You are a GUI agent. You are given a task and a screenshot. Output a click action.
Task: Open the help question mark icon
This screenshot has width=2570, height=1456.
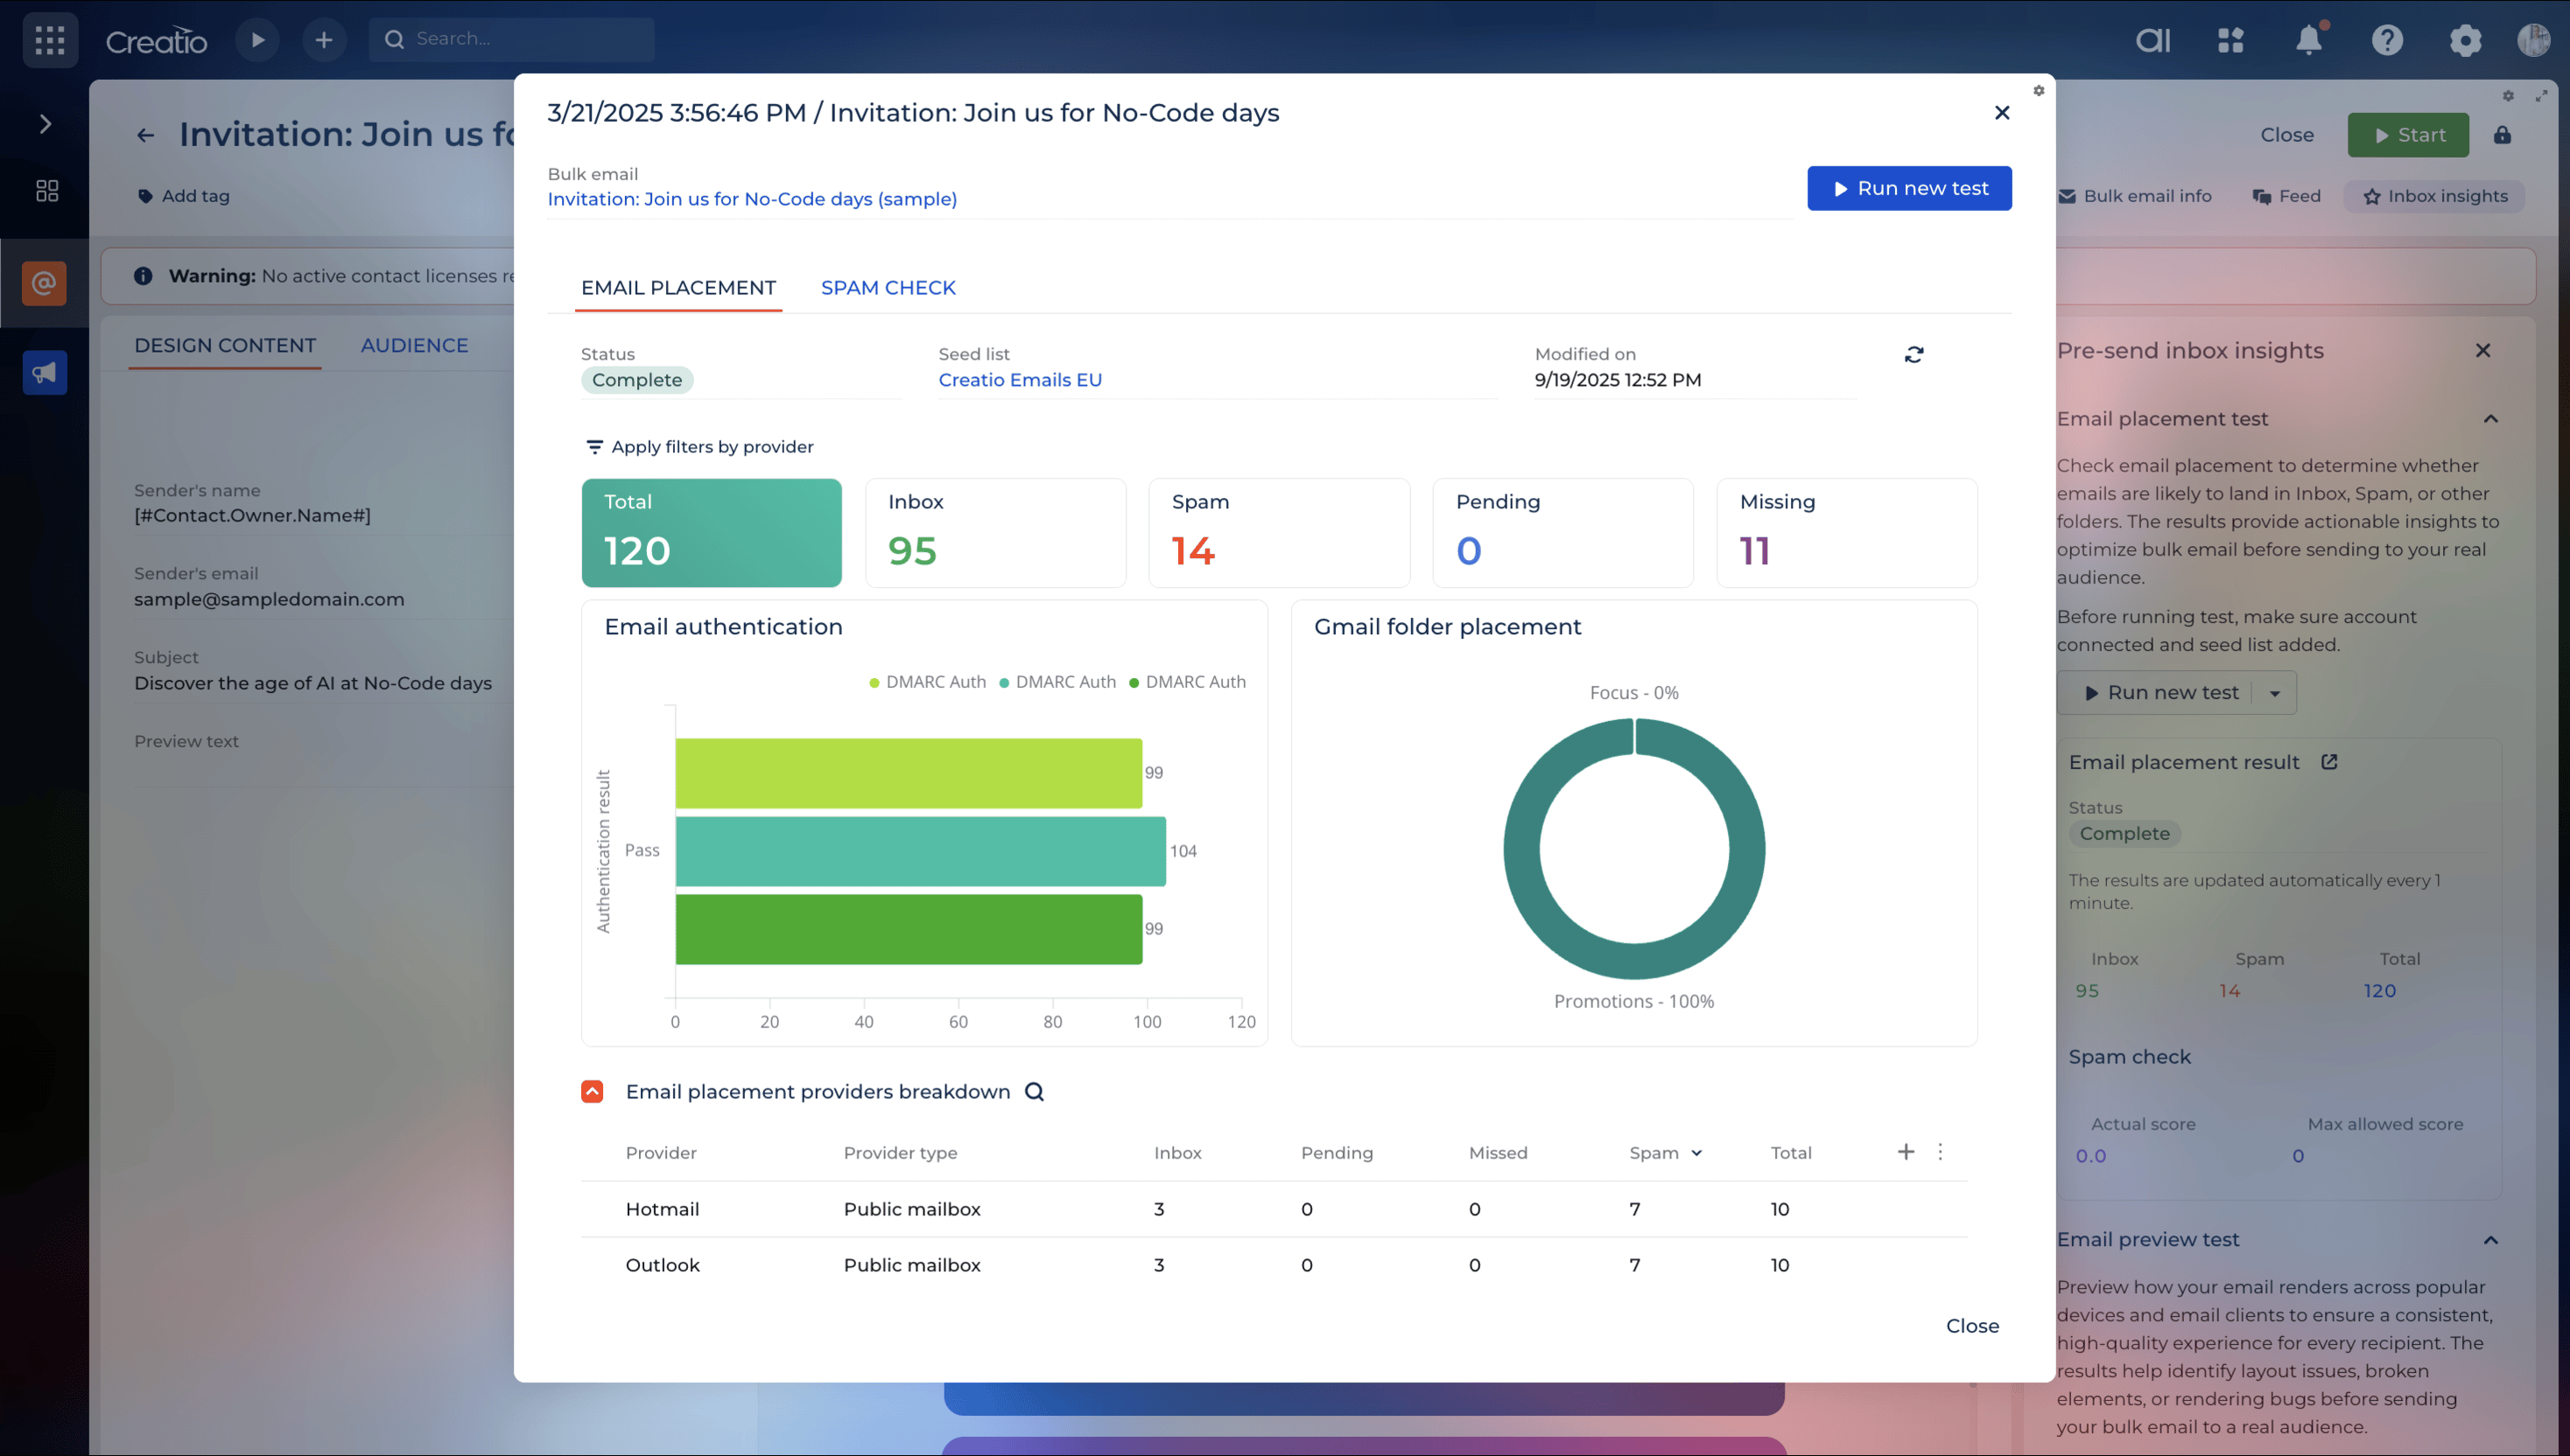2387,40
